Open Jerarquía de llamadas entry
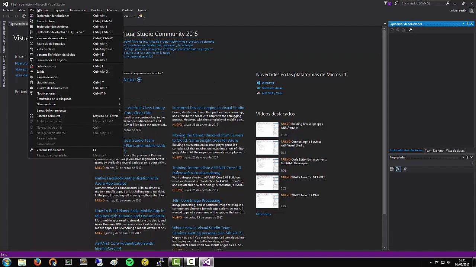The height and width of the screenshot is (267, 476). pyautogui.click(x=75, y=44)
